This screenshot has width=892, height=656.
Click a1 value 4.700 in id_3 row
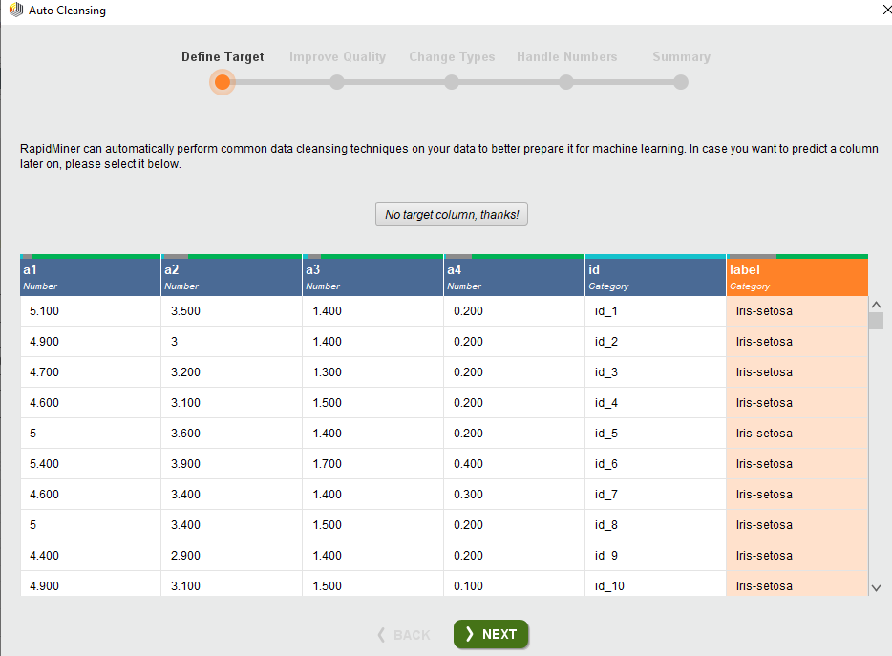[x=91, y=372]
